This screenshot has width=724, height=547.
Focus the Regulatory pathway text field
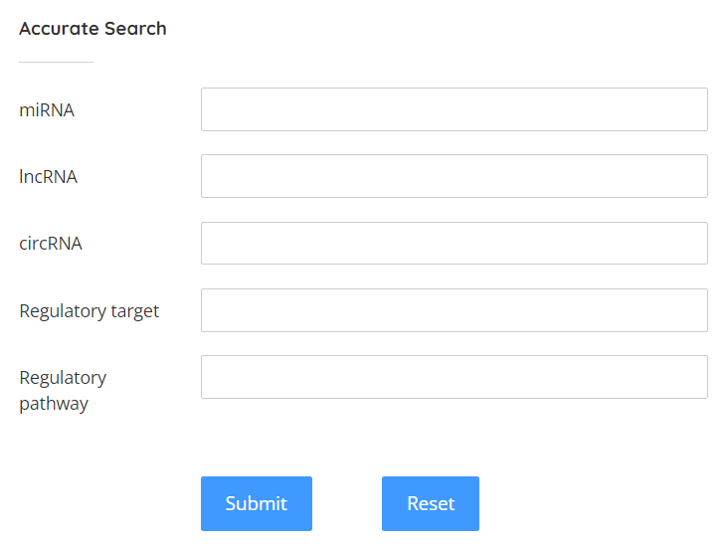click(453, 377)
